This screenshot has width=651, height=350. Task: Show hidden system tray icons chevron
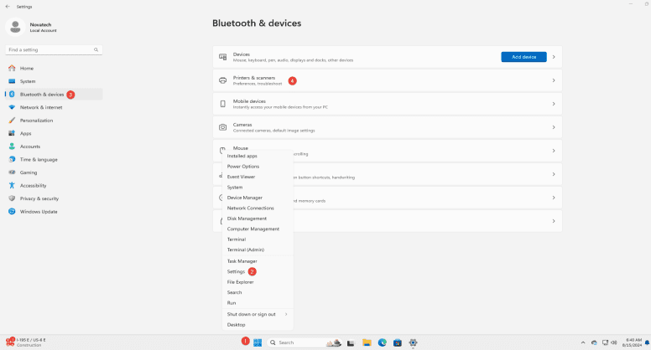pyautogui.click(x=583, y=342)
